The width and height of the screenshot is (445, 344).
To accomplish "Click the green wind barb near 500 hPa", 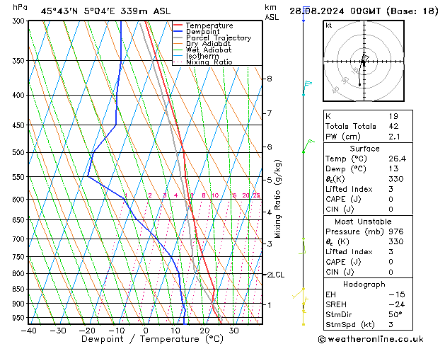I will coord(306,146).
